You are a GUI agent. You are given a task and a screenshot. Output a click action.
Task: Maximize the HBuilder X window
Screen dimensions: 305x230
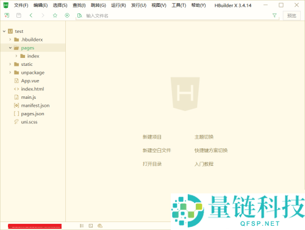point(281,5)
